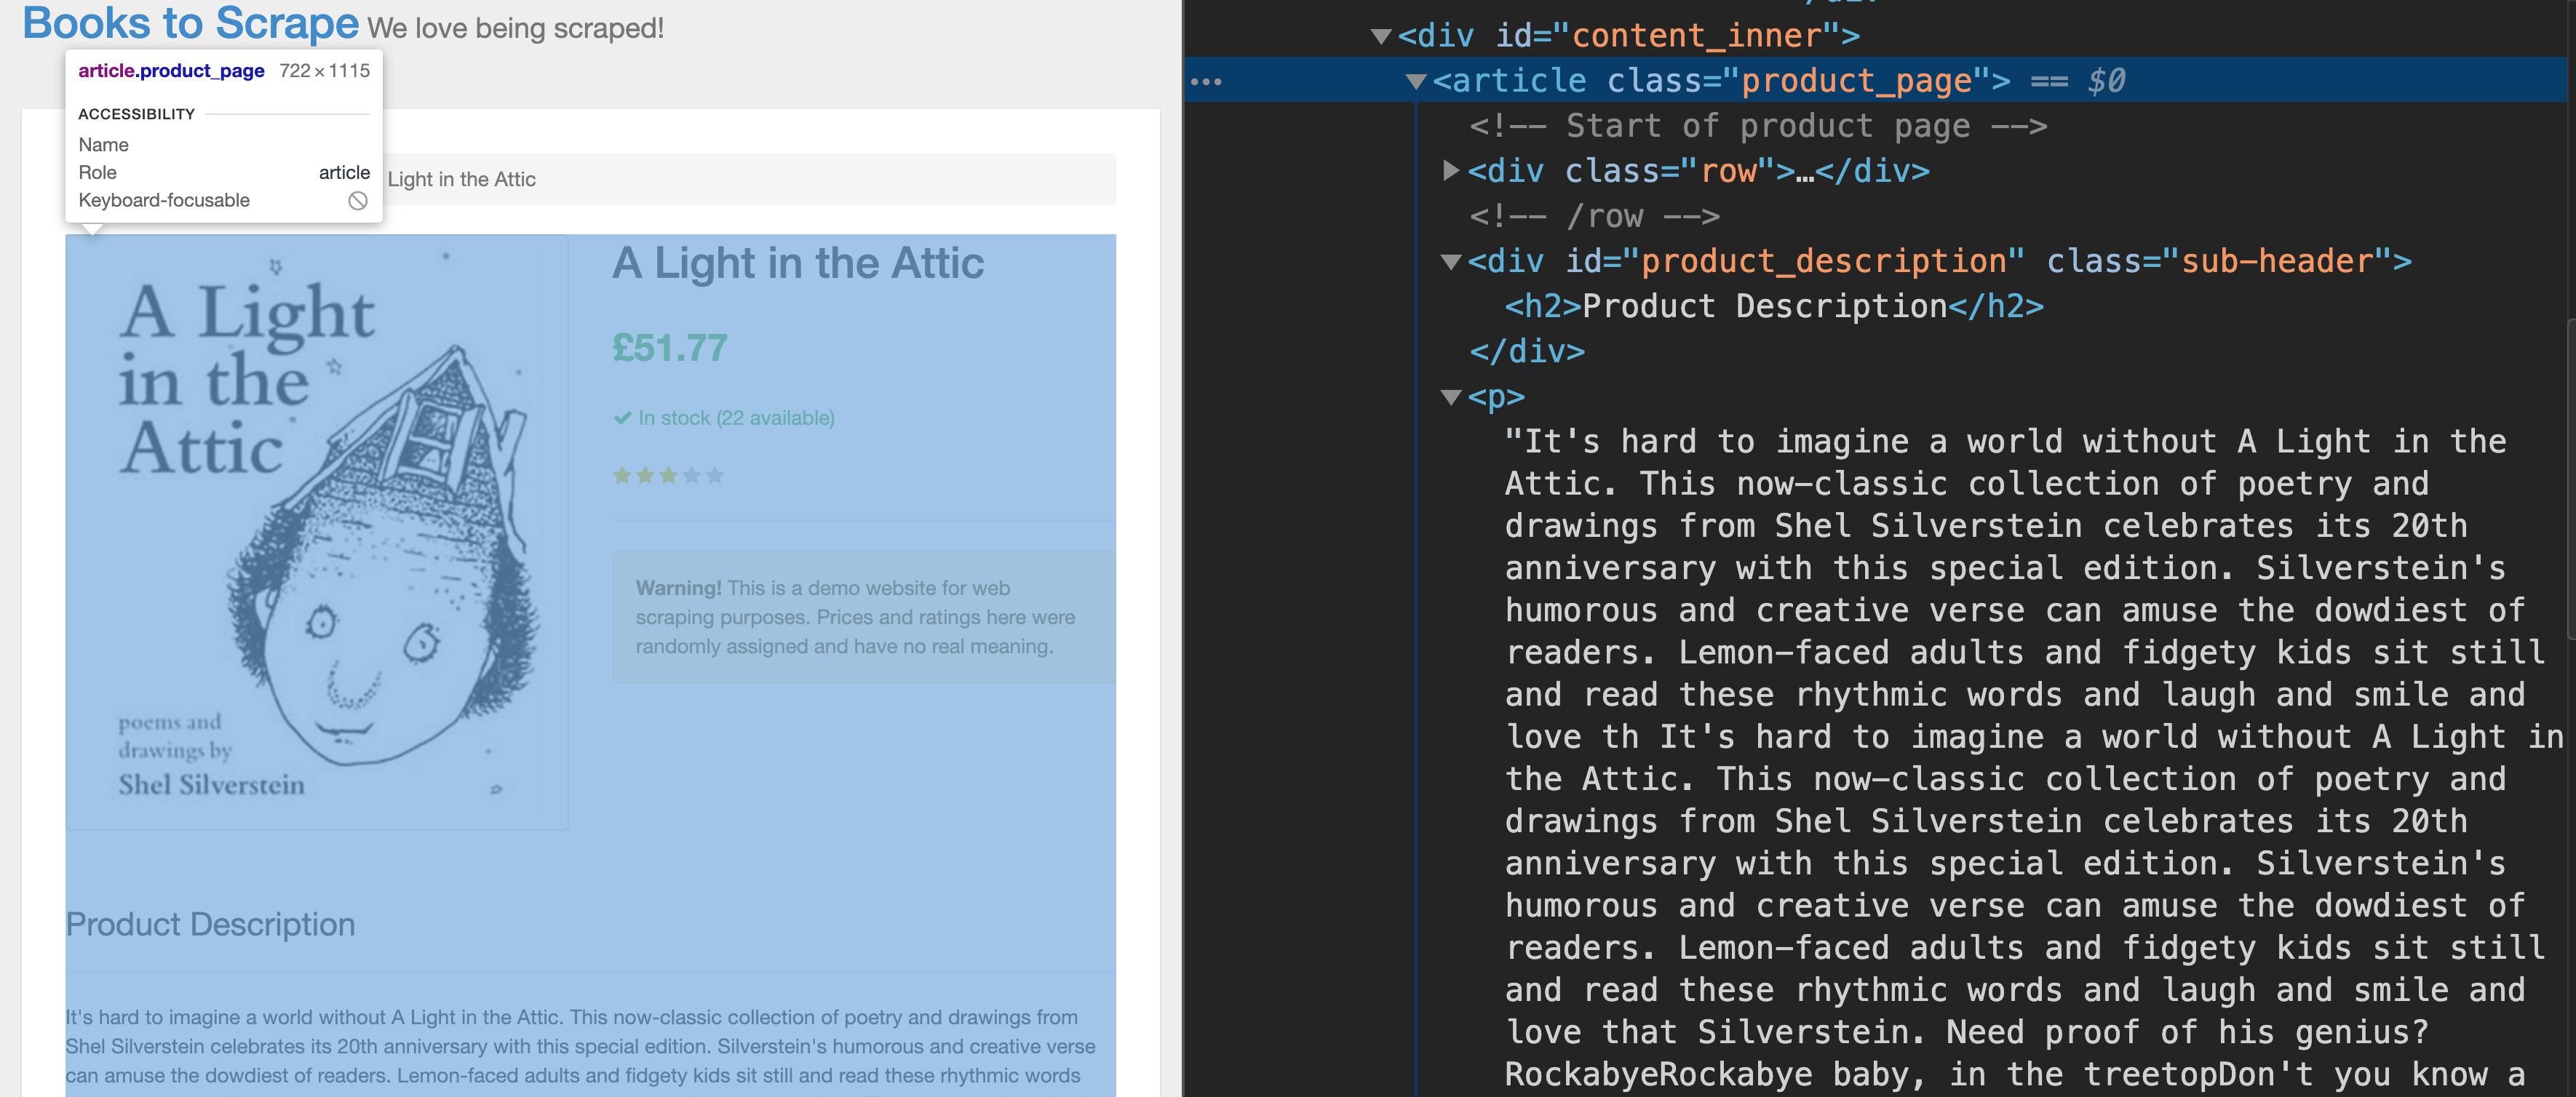
Task: Collapse the article product_page node
Action: (x=1416, y=81)
